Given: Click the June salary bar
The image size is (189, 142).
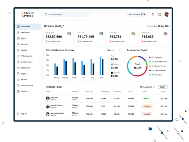Looking at the screenshot, I should point(101,66).
